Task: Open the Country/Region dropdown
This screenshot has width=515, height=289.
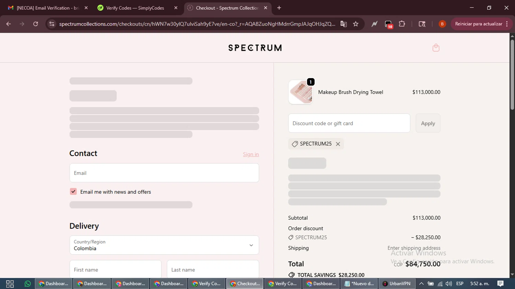Action: (x=164, y=245)
